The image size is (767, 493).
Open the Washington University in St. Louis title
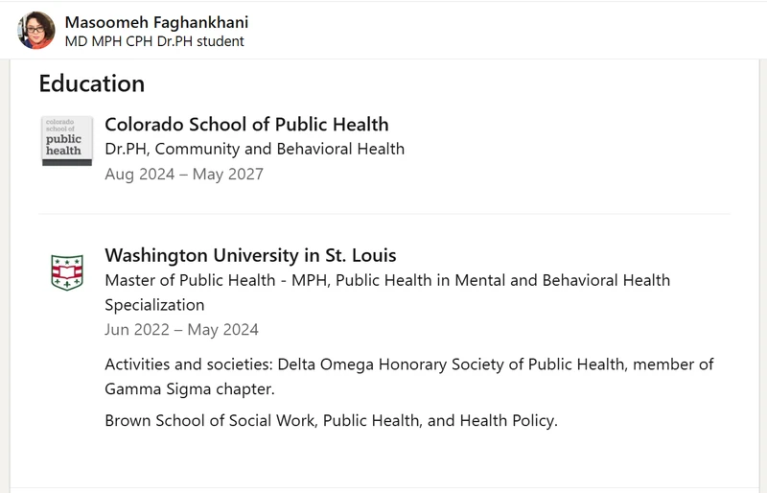click(250, 255)
